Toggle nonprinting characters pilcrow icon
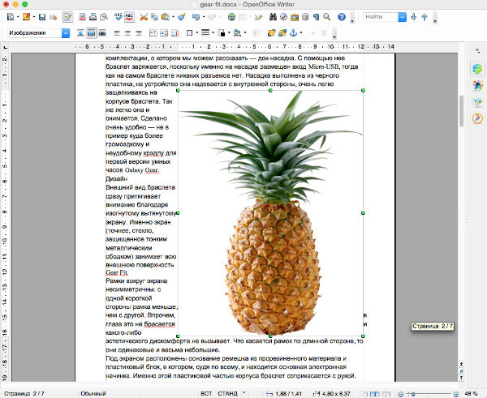The image size is (487, 398). (x=314, y=16)
